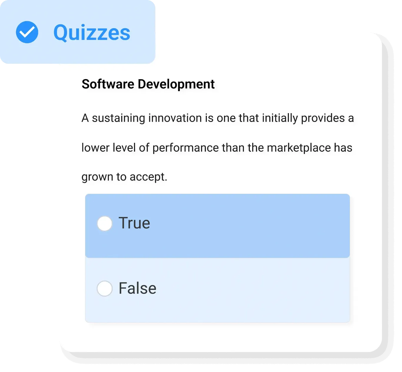Screen dimensions: 402x372
Task: Select the True radio button
Action: (x=105, y=224)
